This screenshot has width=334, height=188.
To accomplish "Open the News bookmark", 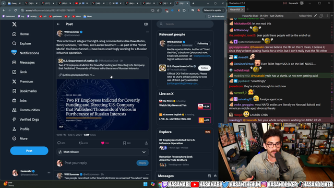I will [88, 16].
